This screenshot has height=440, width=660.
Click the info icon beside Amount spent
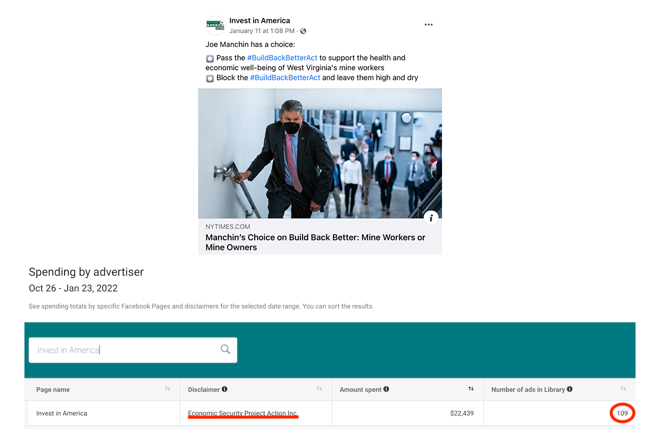tap(386, 390)
